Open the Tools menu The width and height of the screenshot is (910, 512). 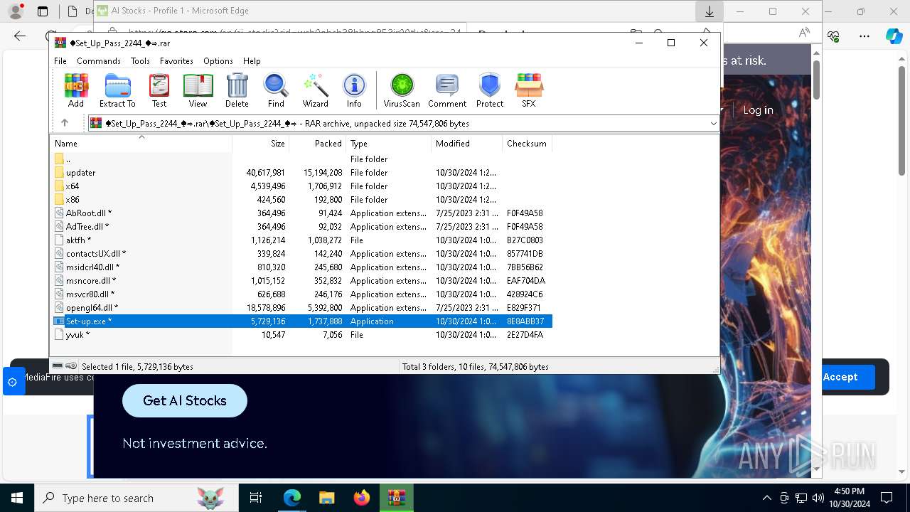tap(140, 61)
